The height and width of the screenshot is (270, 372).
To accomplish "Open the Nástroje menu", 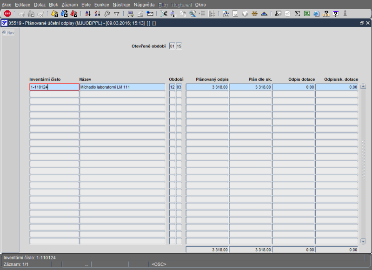I will [121, 5].
